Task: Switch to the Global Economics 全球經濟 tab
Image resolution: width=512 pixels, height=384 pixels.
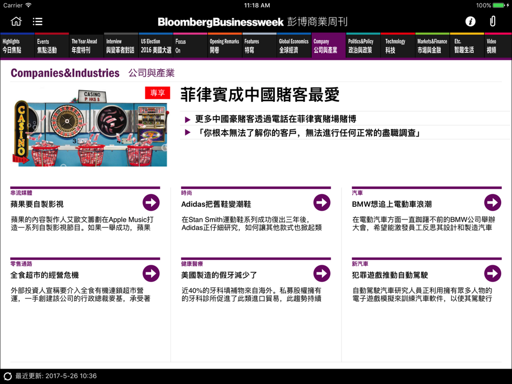Action: (x=294, y=46)
